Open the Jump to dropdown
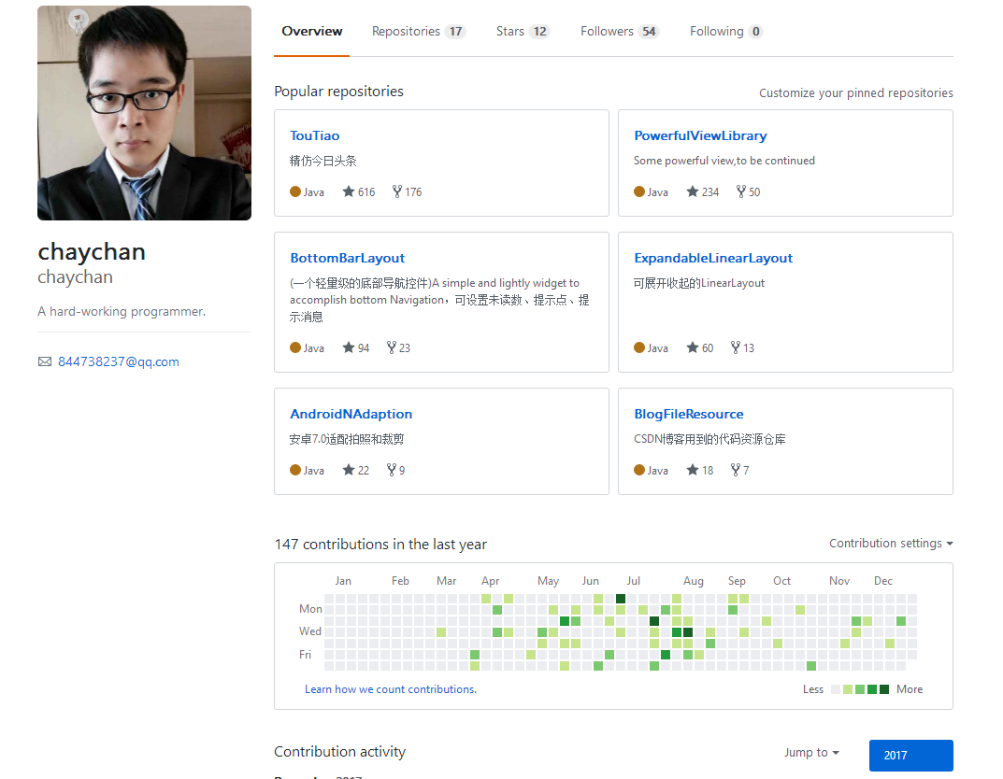 coord(811,753)
